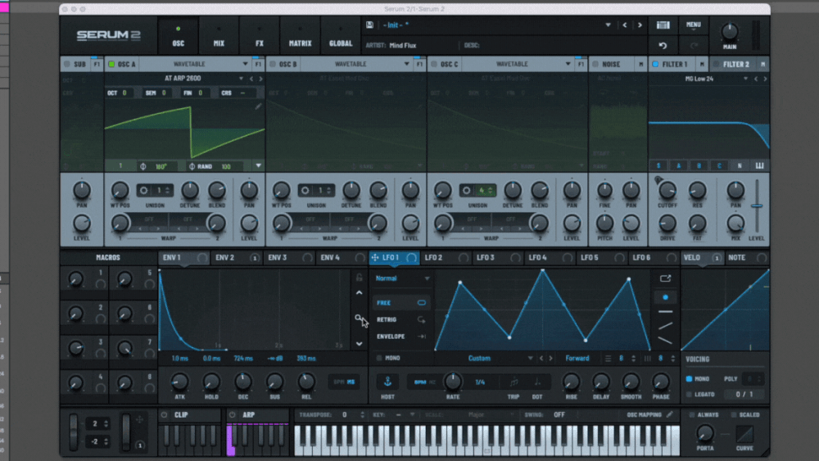Select the LFO falling ramp shape tool
Viewport: 819px width, 461px height.
click(665, 341)
